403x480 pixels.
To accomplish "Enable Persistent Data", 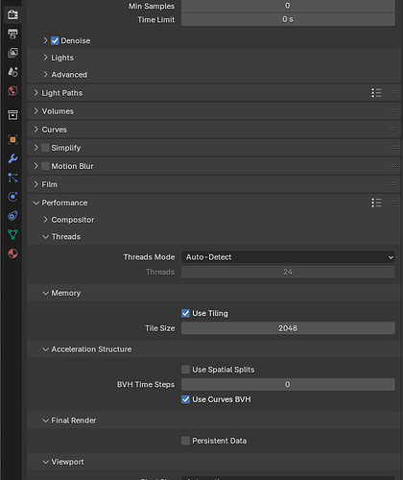I will pyautogui.click(x=185, y=441).
